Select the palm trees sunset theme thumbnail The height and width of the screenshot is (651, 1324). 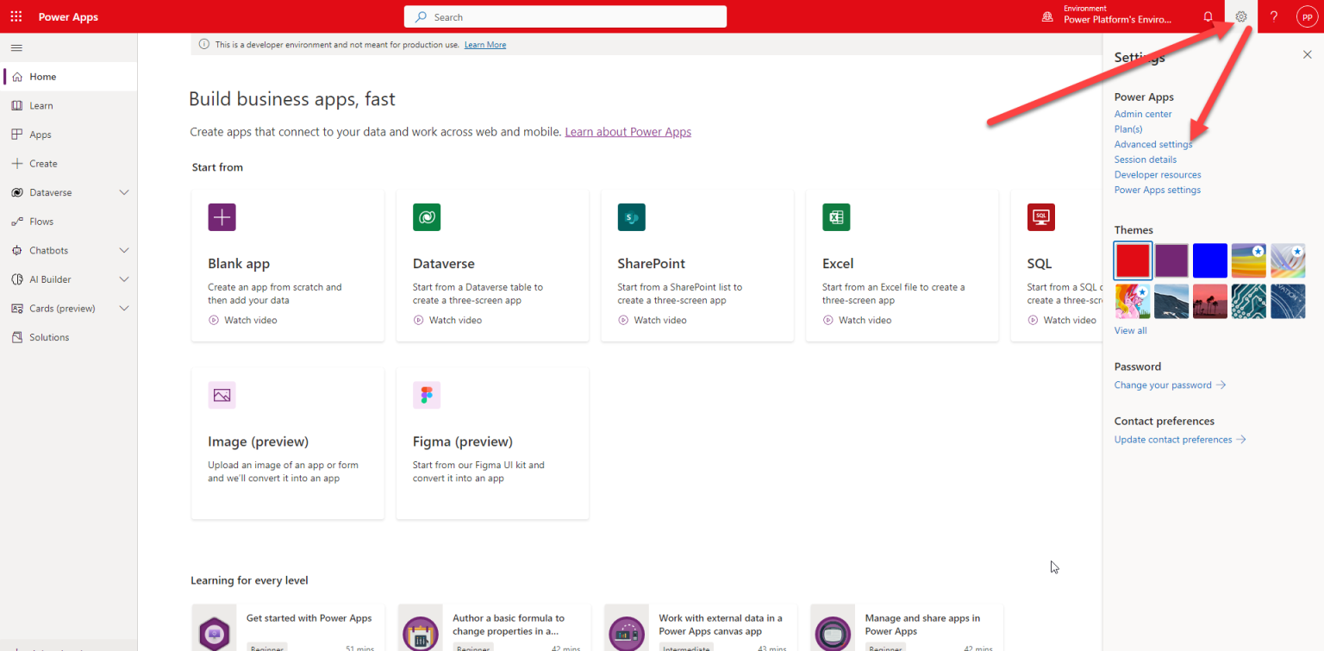click(x=1210, y=301)
